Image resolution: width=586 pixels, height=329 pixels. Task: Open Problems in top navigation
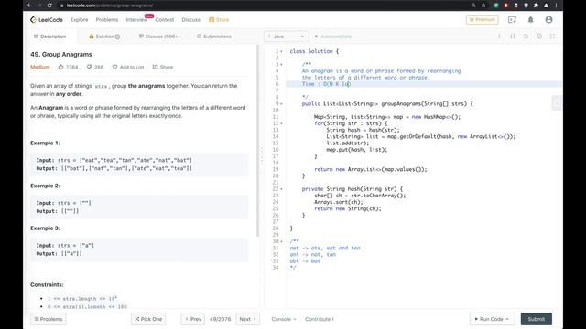[107, 19]
